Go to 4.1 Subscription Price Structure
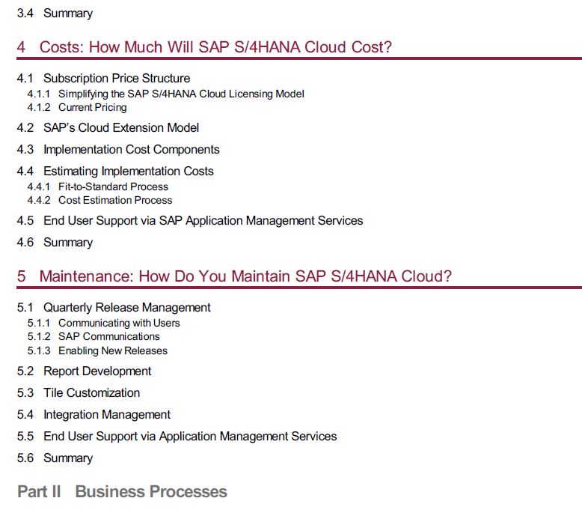 click(103, 79)
